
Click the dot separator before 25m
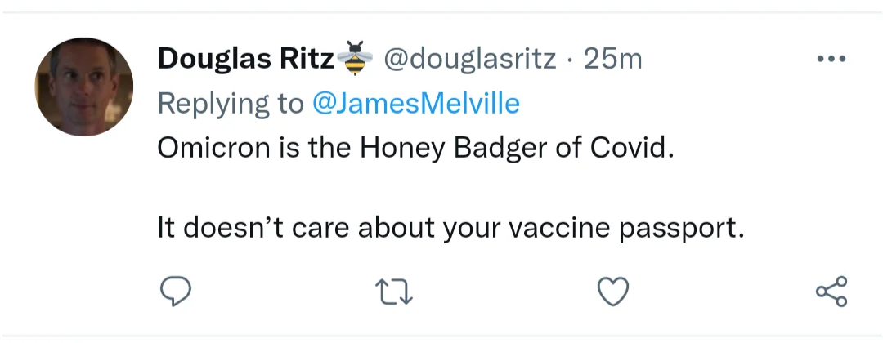[x=571, y=60]
